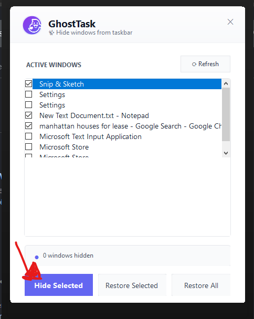The image size is (254, 319).
Task: Uncheck the Snip & Sketch checkbox
Action: click(28, 83)
